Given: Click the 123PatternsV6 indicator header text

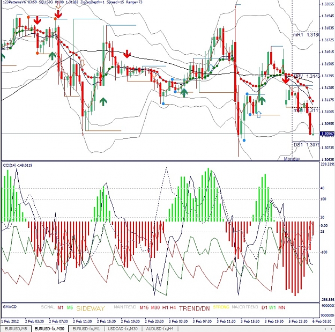Looking at the screenshot, I should pos(72,2).
